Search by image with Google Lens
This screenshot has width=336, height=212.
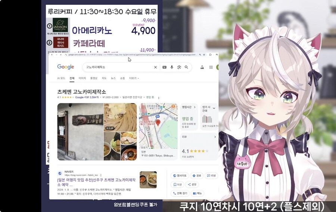click(x=179, y=67)
